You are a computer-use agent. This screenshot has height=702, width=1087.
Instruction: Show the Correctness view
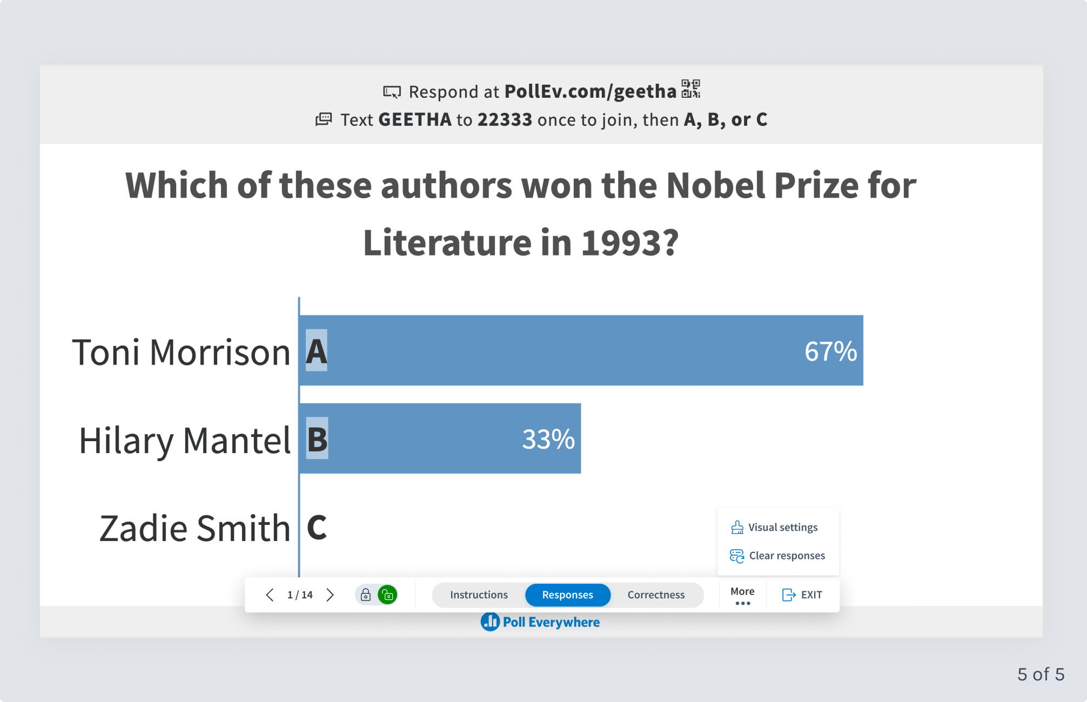pyautogui.click(x=656, y=595)
